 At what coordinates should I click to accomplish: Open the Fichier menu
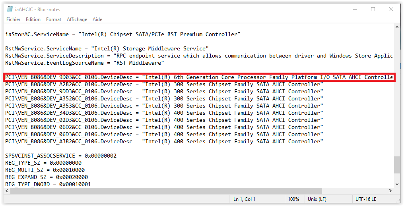tap(14, 19)
